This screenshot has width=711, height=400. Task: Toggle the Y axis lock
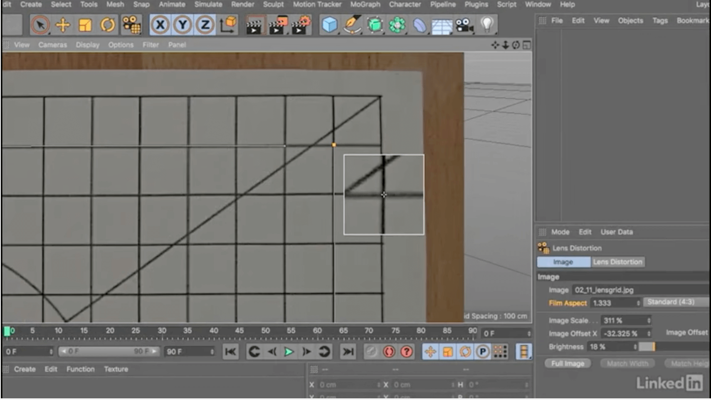[x=183, y=25]
